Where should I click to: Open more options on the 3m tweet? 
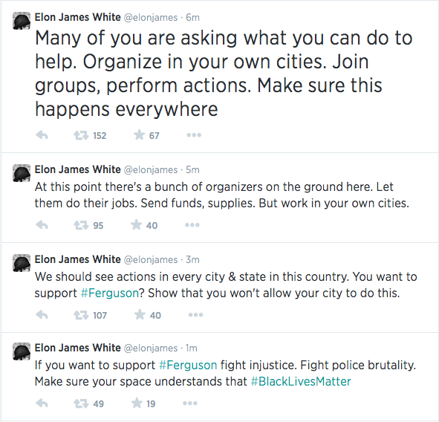(x=195, y=315)
